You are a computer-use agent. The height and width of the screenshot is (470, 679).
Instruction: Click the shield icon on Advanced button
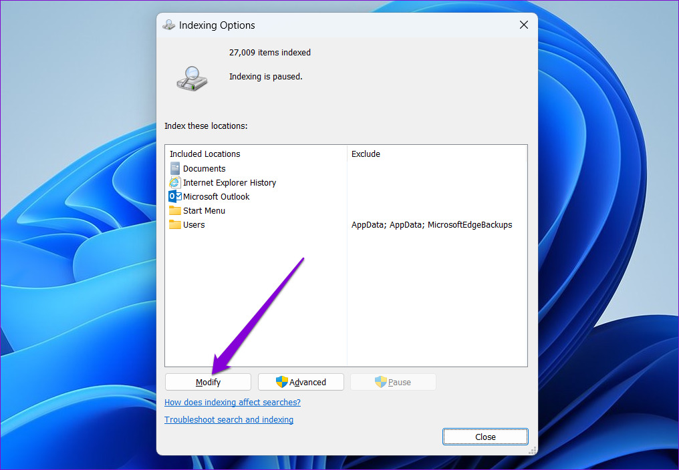coord(282,382)
